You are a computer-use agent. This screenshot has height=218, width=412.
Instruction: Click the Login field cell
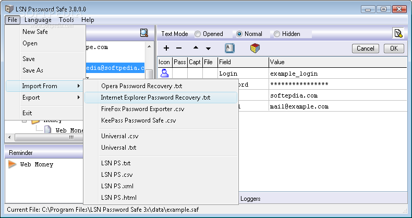[x=243, y=74]
